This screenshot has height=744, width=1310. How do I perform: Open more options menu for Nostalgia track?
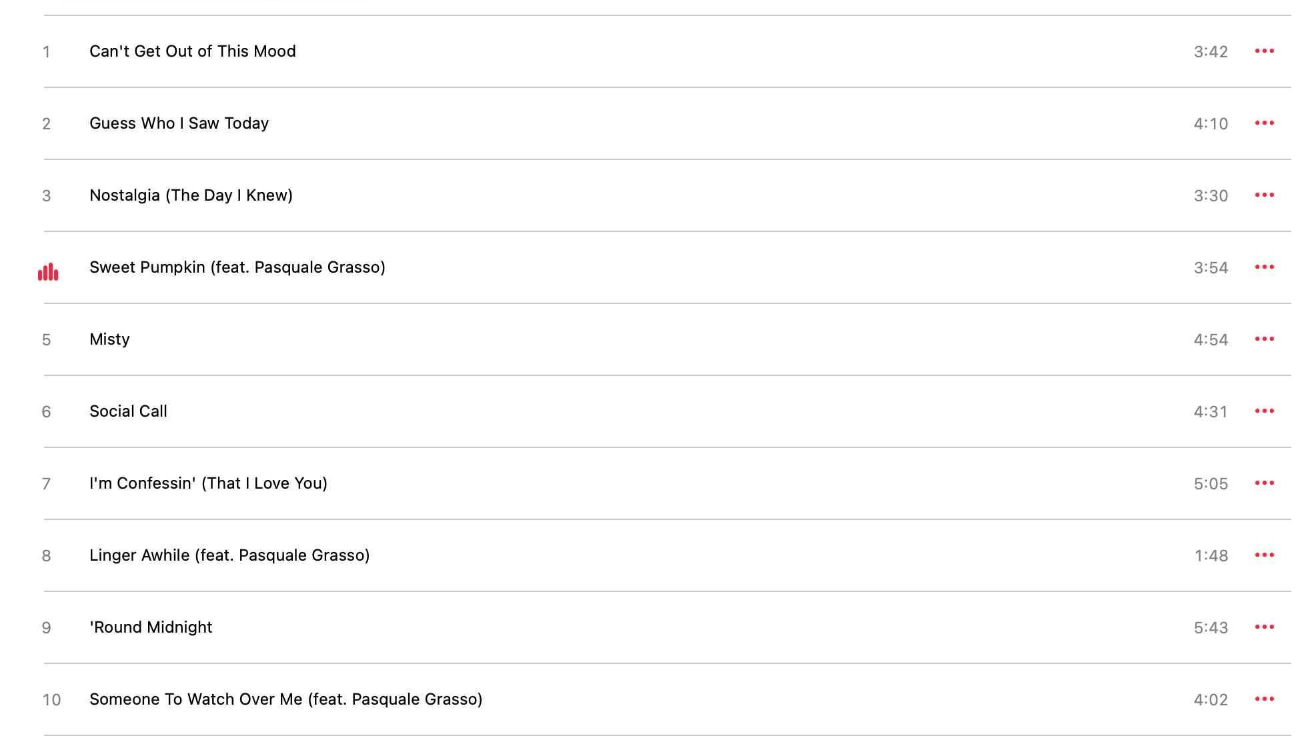[x=1264, y=195]
